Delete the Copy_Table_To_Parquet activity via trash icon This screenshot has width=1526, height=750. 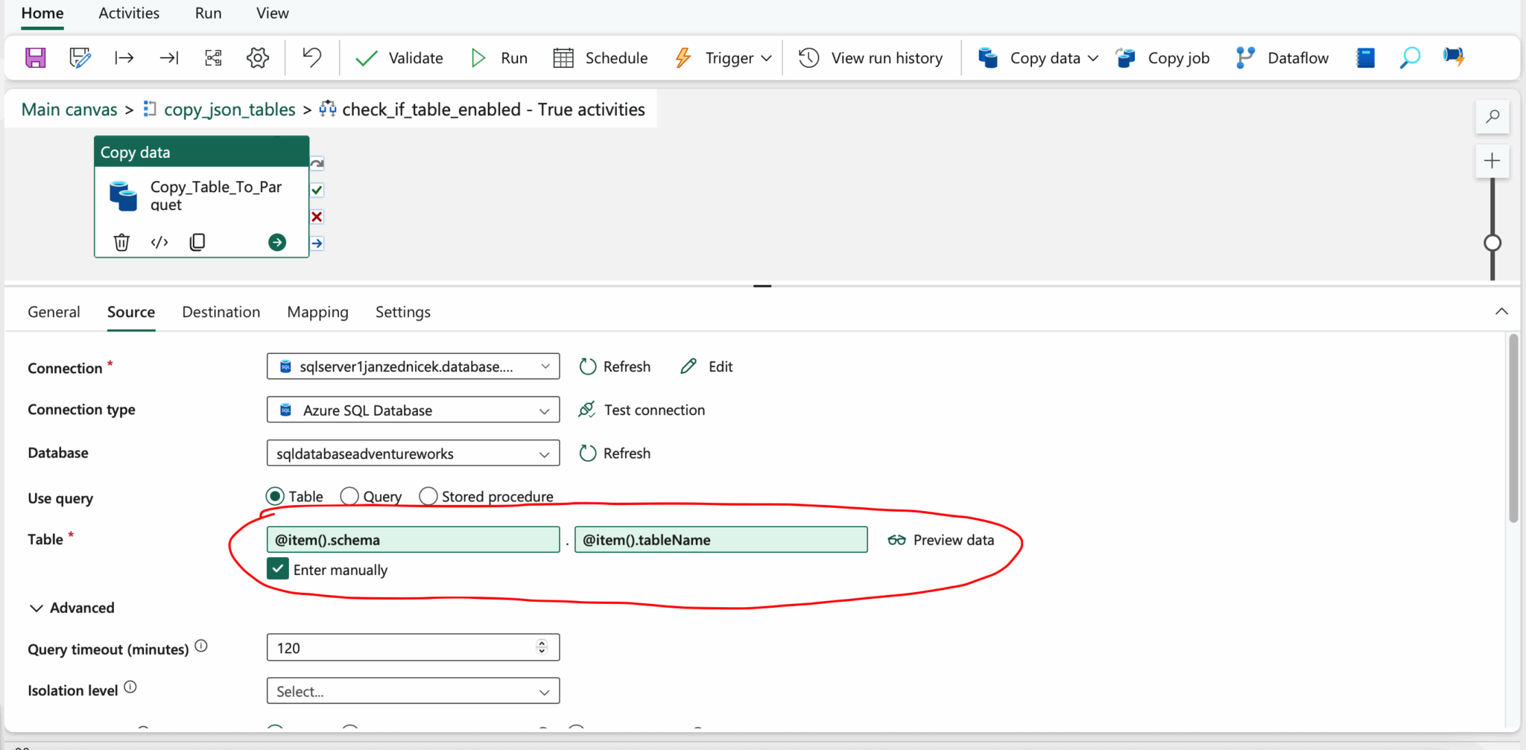121,242
